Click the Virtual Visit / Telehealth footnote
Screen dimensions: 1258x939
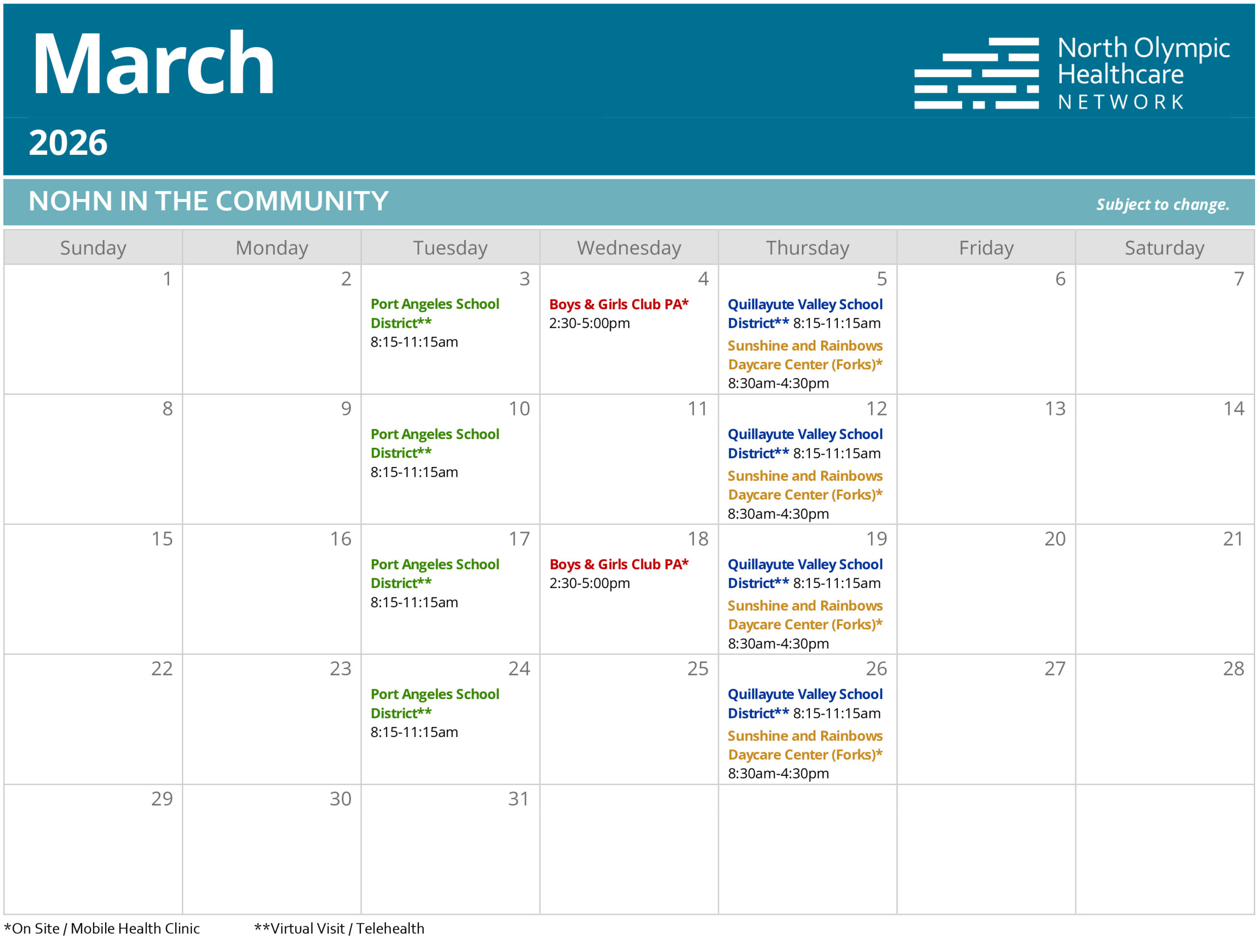[x=339, y=928]
